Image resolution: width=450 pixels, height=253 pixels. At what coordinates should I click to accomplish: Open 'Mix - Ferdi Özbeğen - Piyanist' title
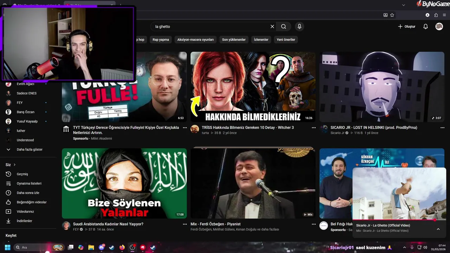(216, 224)
